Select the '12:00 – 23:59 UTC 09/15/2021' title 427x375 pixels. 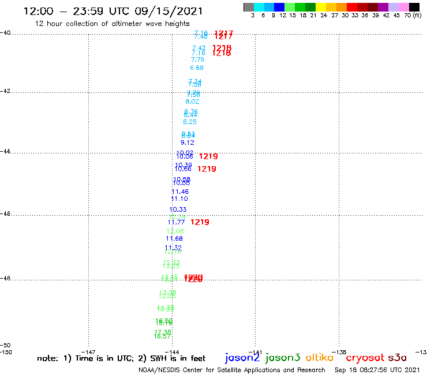[x=113, y=11]
